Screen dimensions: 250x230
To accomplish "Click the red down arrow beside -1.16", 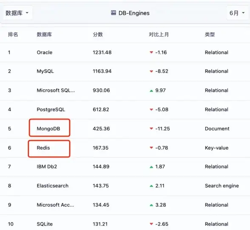I will (x=151, y=52).
